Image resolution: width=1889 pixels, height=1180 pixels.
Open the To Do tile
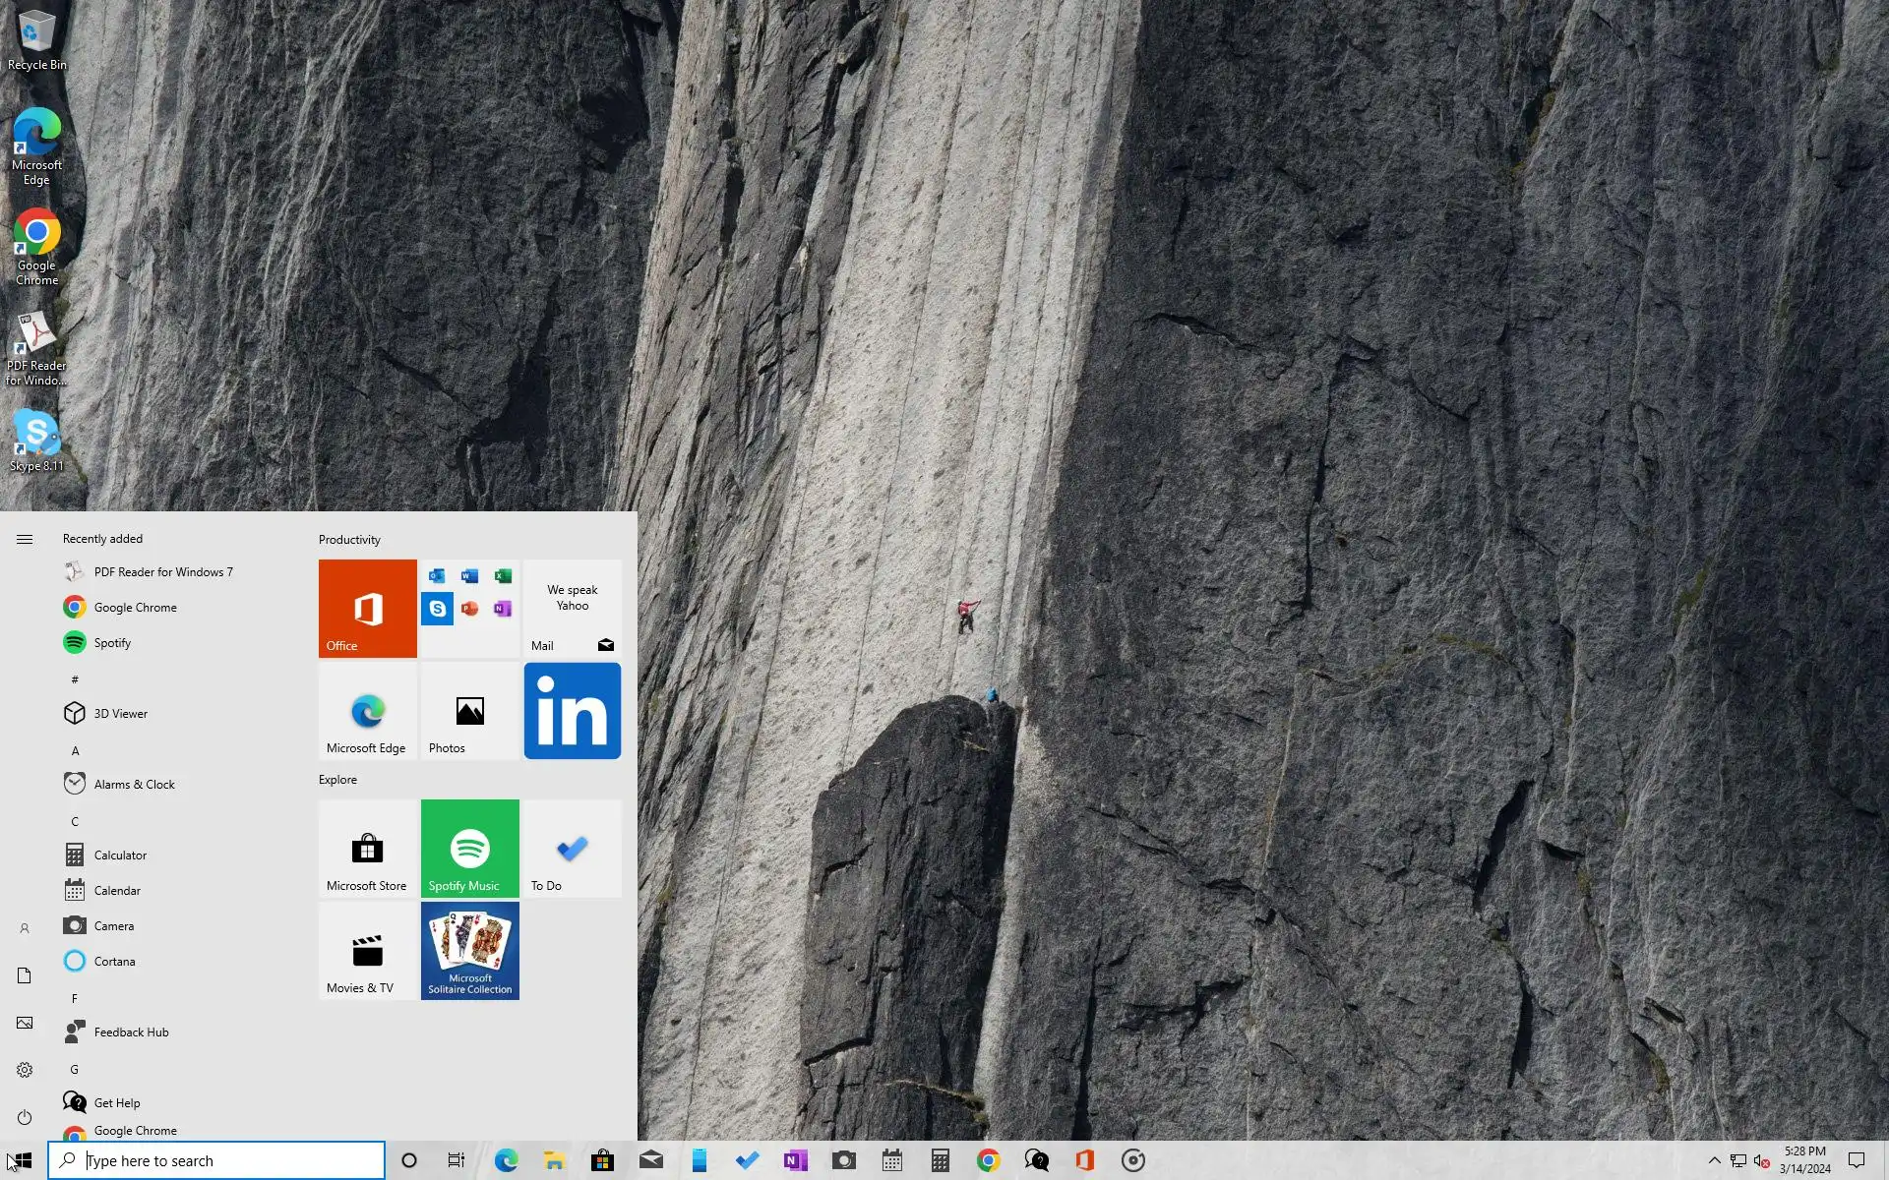[572, 848]
